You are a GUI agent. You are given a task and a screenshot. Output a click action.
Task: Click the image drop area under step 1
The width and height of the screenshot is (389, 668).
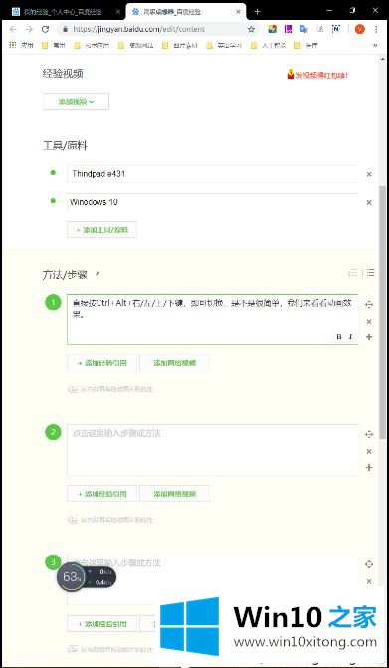110,389
